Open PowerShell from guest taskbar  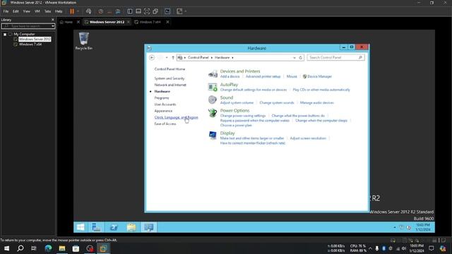tap(114, 227)
